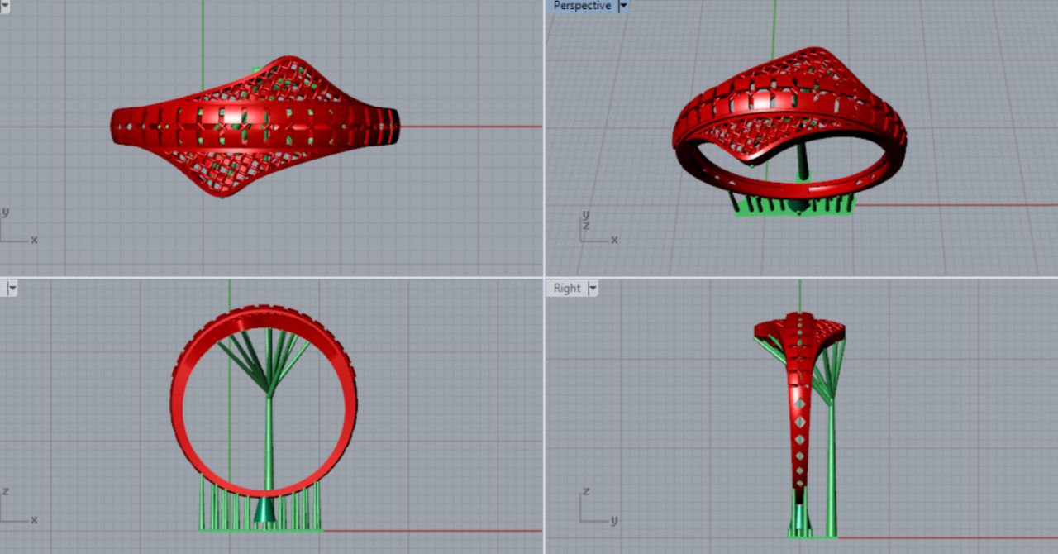Select the green central support trunk inside ring
The height and width of the screenshot is (554, 1058).
coord(268,438)
